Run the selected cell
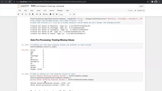The width and height of the screenshot is (162, 91). [x=46, y=14]
